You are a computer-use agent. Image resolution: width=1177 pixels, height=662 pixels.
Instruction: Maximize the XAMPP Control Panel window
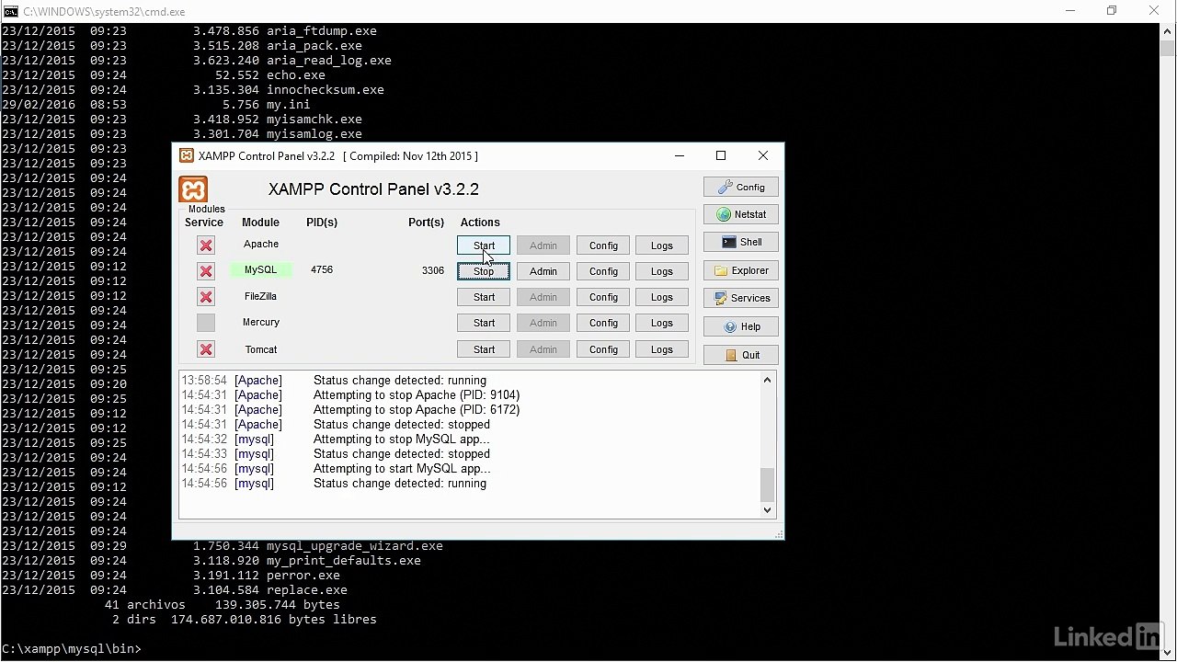[x=721, y=155]
